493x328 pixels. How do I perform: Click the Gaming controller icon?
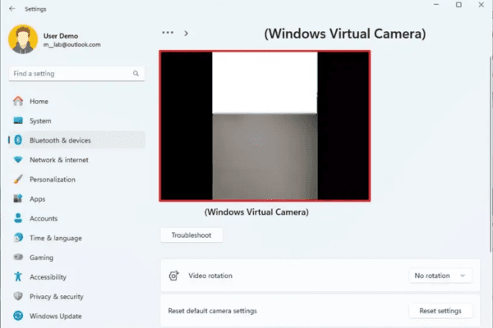click(x=18, y=257)
